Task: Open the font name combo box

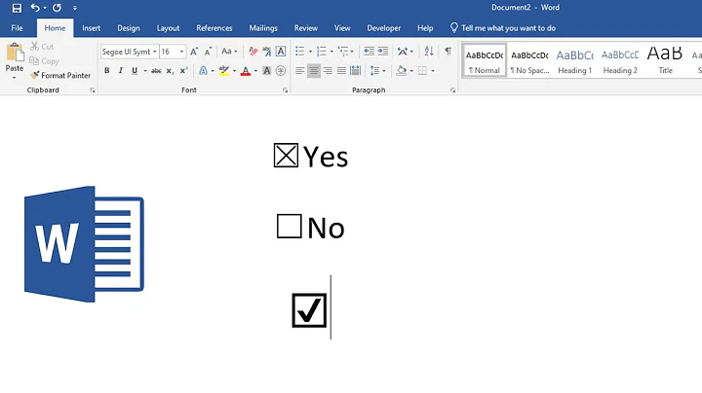Action: 129,52
